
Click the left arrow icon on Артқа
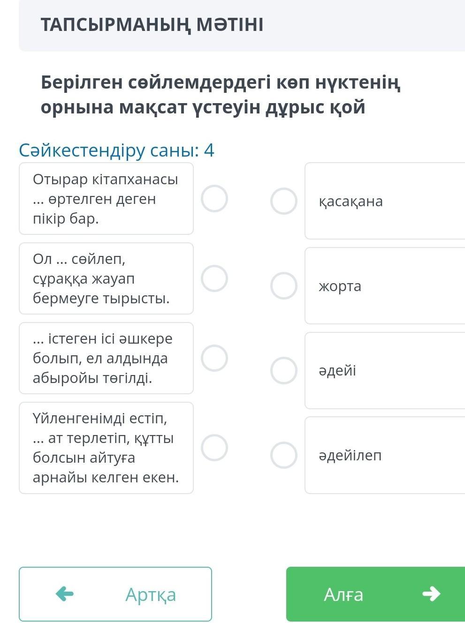pyautogui.click(x=65, y=594)
